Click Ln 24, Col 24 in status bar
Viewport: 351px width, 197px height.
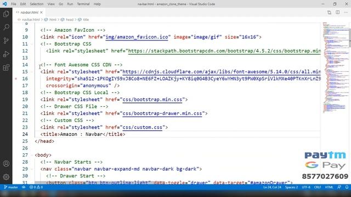point(272,187)
